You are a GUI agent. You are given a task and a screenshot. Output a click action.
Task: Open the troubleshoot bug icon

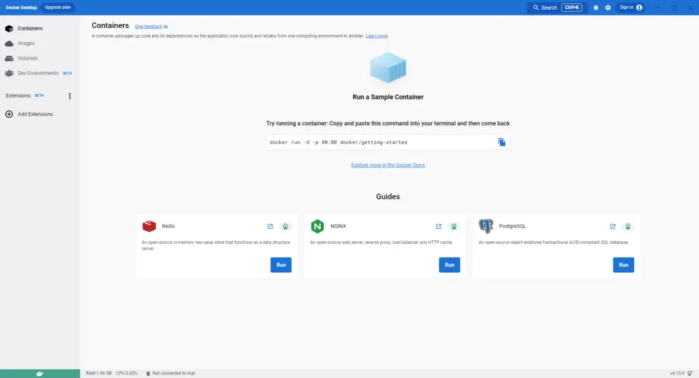(596, 7)
